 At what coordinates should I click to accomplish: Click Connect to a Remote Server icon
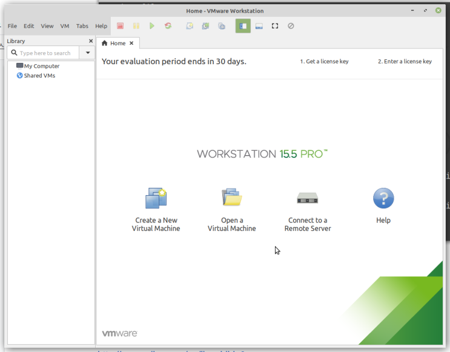click(307, 198)
